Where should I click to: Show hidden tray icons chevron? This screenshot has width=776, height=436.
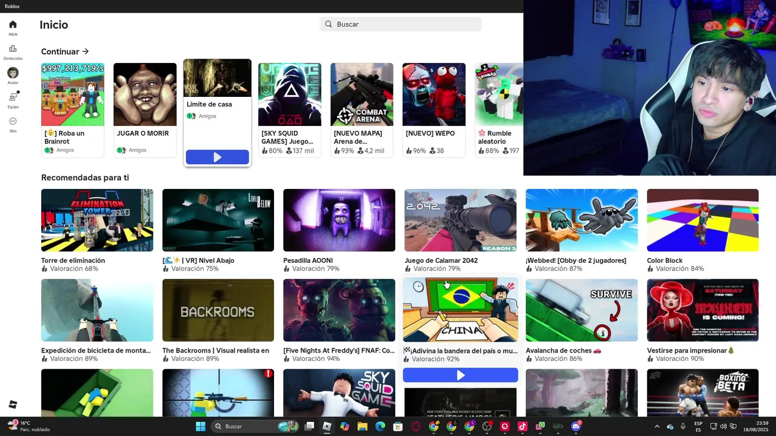click(x=657, y=426)
